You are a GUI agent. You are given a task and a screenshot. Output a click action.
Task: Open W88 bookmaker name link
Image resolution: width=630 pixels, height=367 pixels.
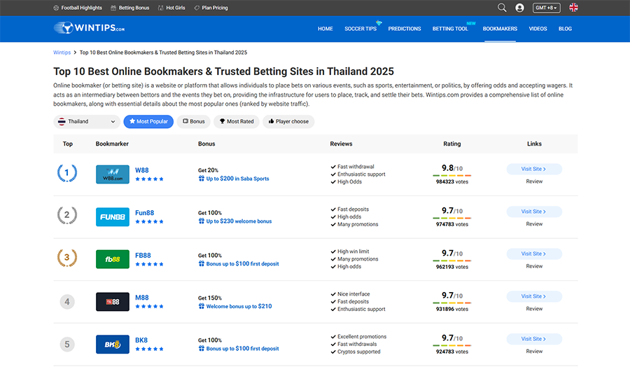click(142, 170)
